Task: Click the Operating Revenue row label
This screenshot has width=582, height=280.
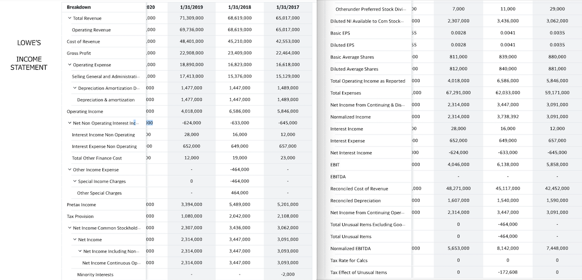Action: click(91, 30)
